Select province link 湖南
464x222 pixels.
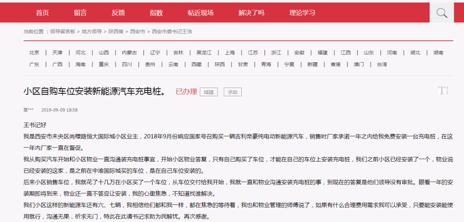click(439, 53)
